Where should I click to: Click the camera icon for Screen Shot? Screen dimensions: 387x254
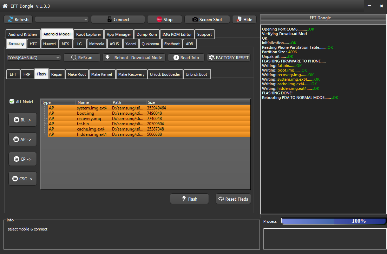pos(195,20)
